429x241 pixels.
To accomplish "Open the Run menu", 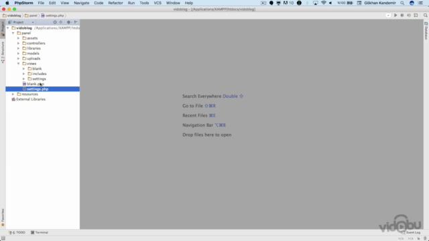I will [131, 3].
